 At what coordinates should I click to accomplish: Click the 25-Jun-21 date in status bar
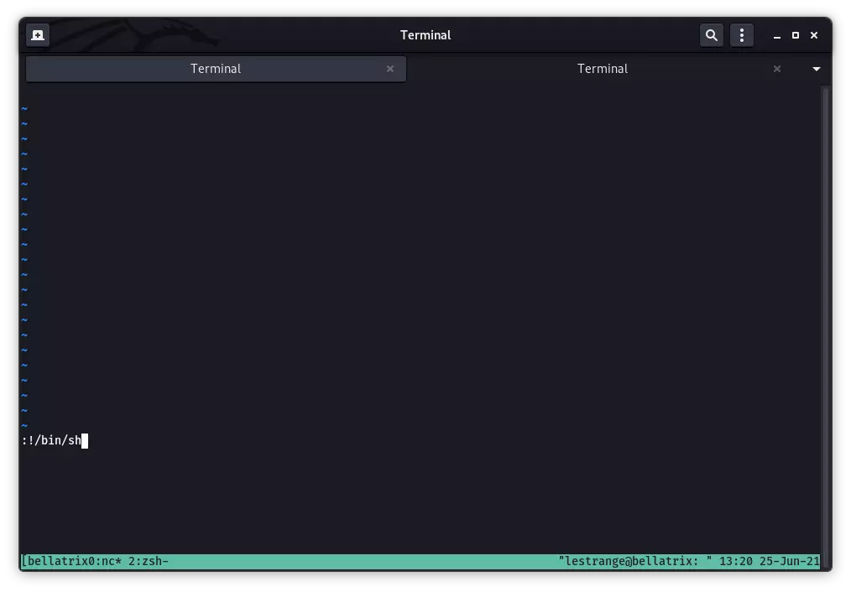(789, 561)
